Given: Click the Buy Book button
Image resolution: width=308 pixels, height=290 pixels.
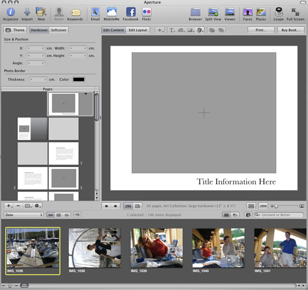Looking at the screenshot, I should pos(291,30).
